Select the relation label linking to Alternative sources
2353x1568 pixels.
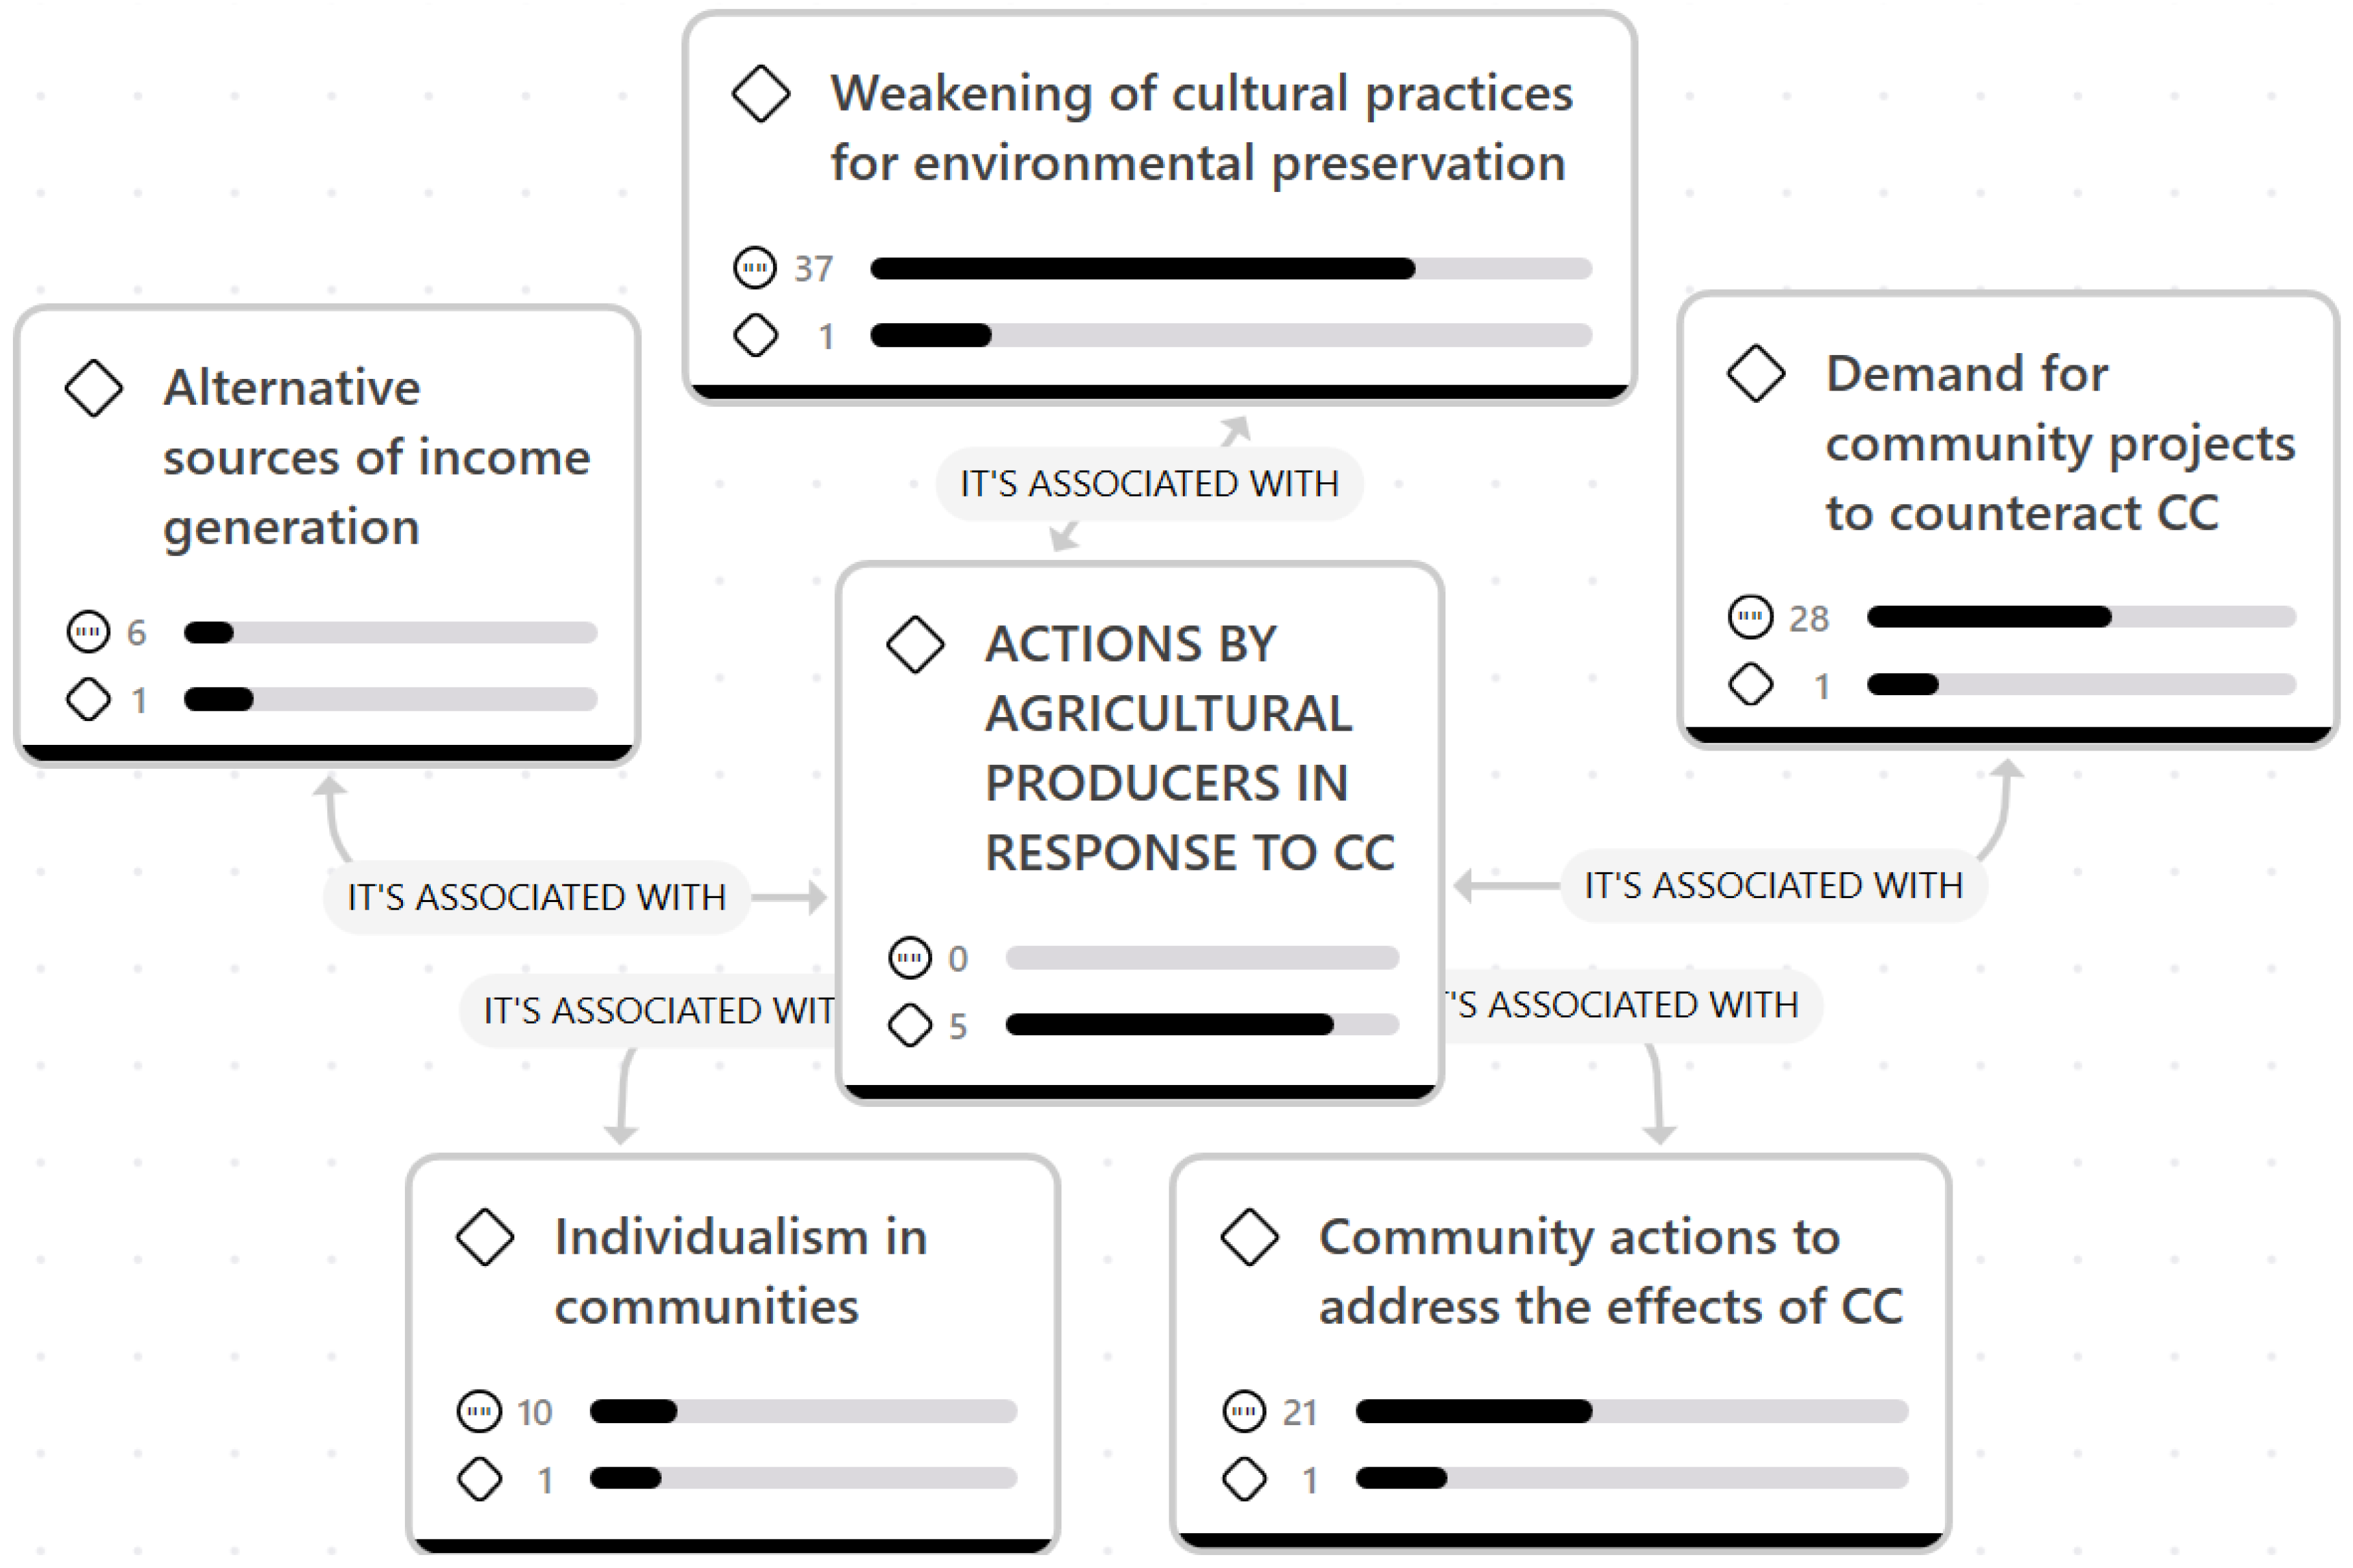coord(536,897)
